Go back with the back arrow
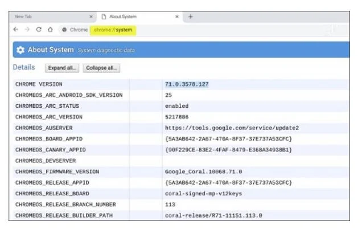 coord(16,30)
